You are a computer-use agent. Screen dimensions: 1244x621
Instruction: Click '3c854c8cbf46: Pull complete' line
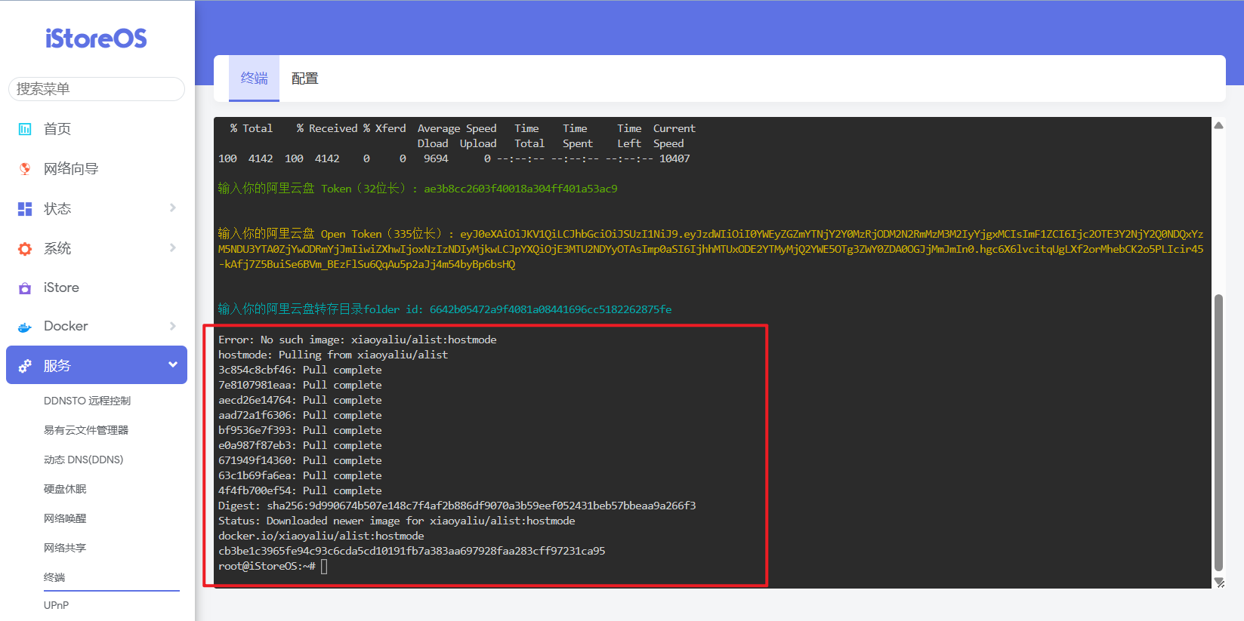(300, 370)
